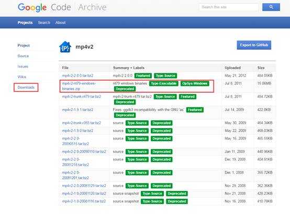Open the Source sidebar link
The width and height of the screenshot is (290, 214).
(23, 56)
